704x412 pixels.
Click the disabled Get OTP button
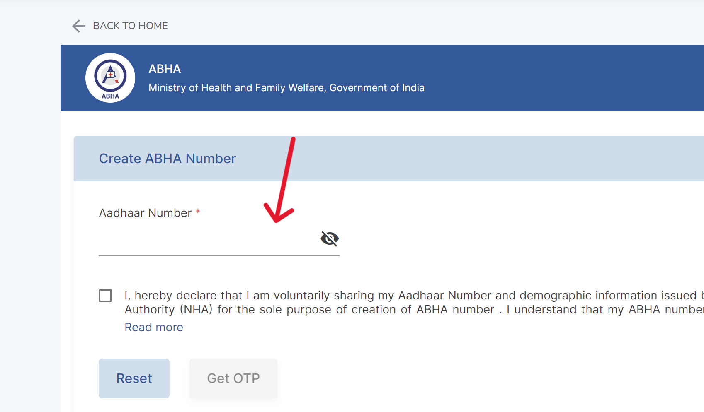click(x=233, y=378)
